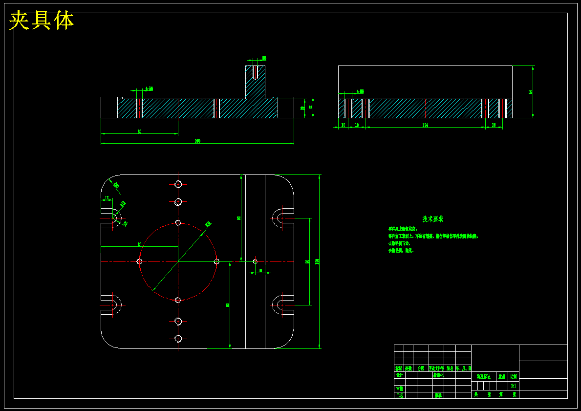Click the longest technical requirement line containing 不应有
Image resolution: width=581 pixels, height=411 pixels.
(x=433, y=236)
